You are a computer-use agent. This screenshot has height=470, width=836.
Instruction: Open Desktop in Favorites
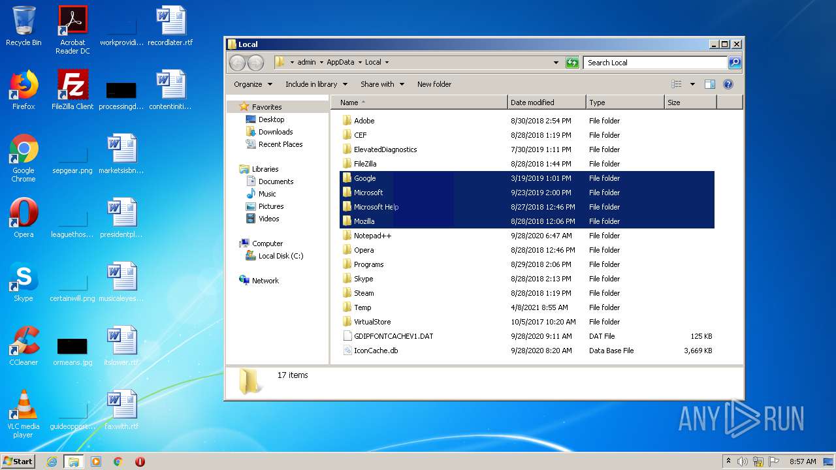point(271,119)
